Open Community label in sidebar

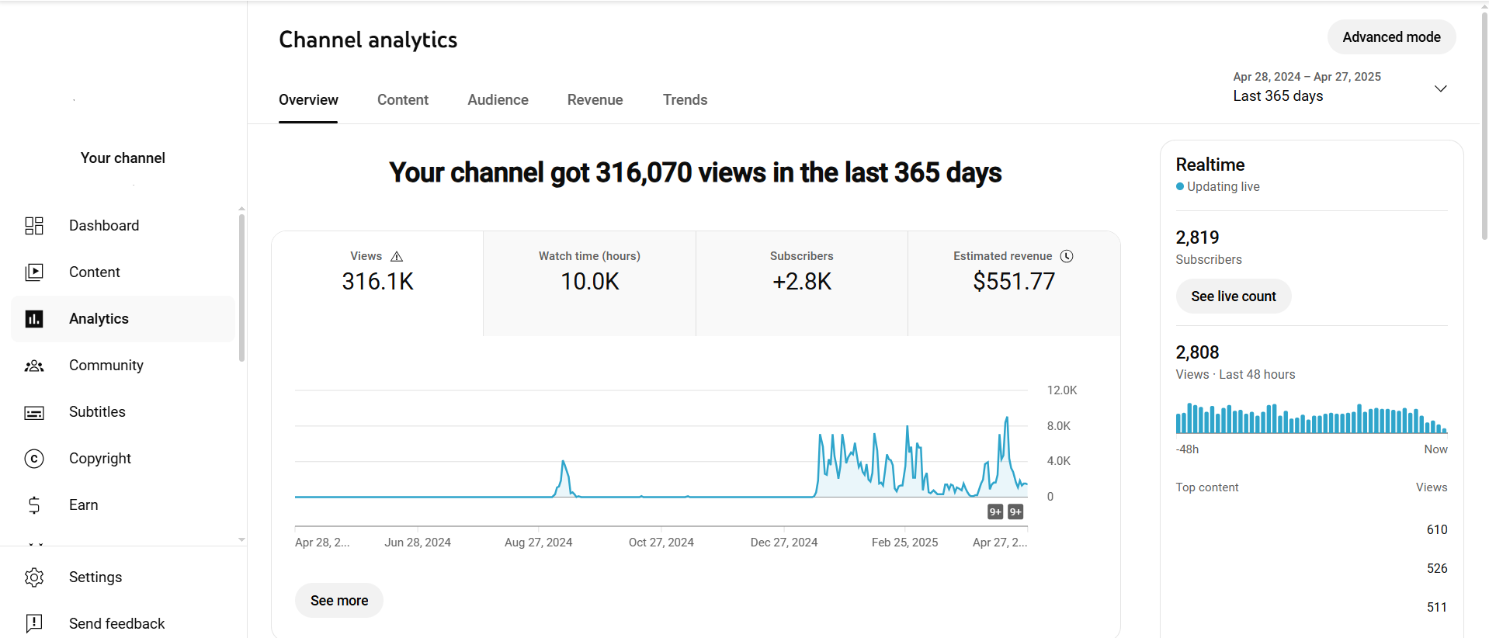click(106, 366)
